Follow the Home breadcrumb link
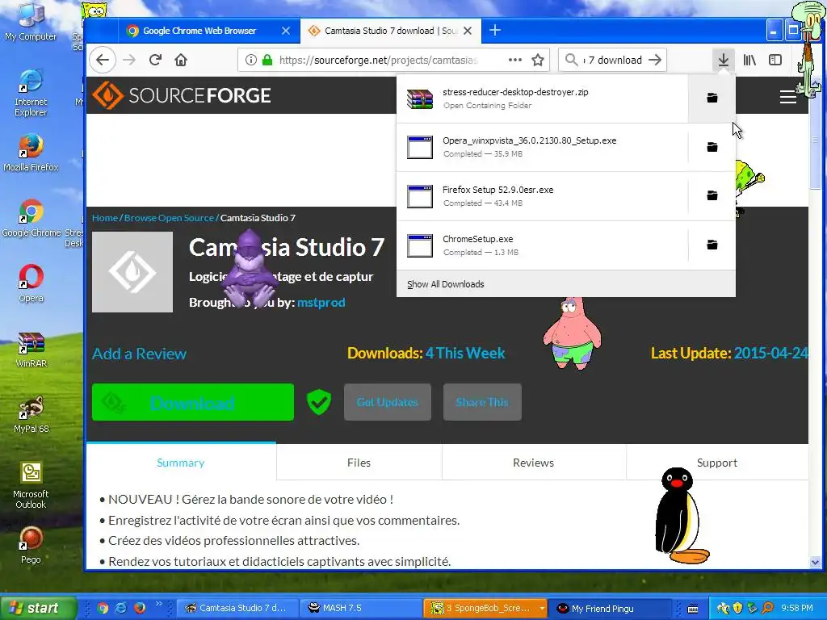The height and width of the screenshot is (620, 827). 104,218
